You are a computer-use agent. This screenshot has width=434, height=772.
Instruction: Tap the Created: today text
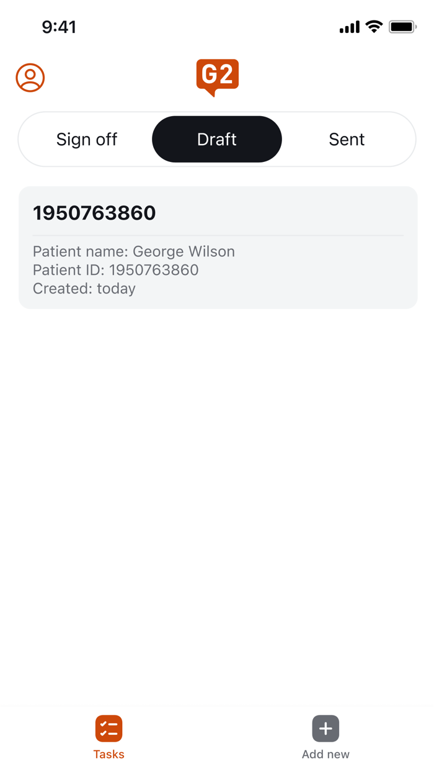click(84, 289)
